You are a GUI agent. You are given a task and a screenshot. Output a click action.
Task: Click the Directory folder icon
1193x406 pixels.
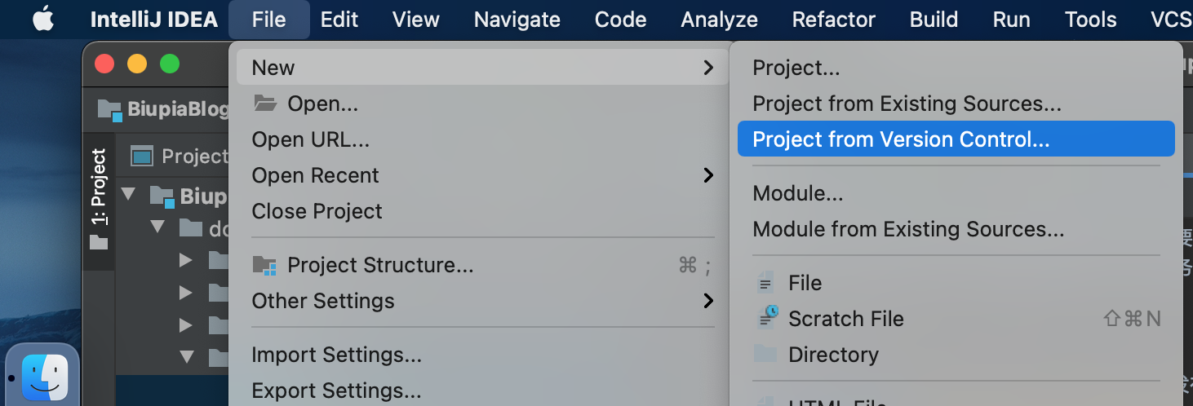click(x=765, y=354)
